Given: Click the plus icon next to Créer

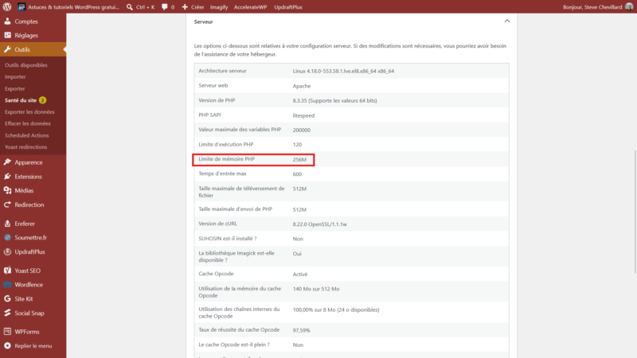Looking at the screenshot, I should 185,7.
